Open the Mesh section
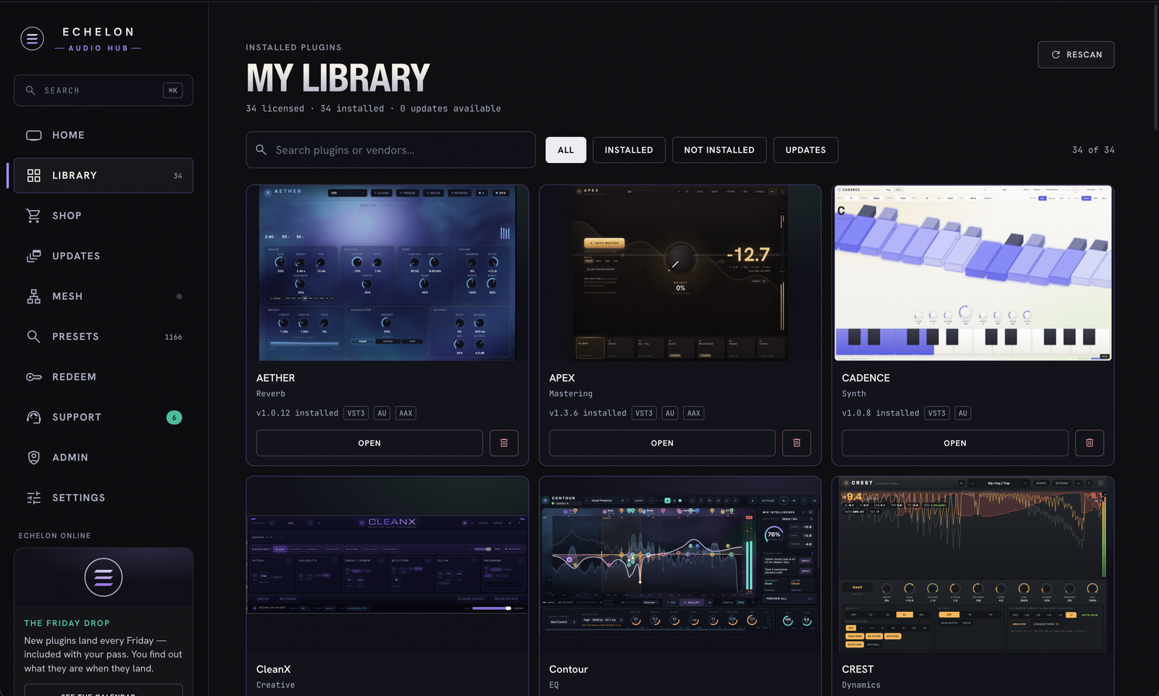Image resolution: width=1159 pixels, height=696 pixels. point(104,296)
